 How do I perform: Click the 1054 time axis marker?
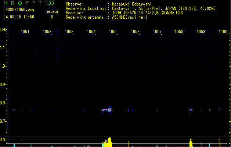pos(91,32)
